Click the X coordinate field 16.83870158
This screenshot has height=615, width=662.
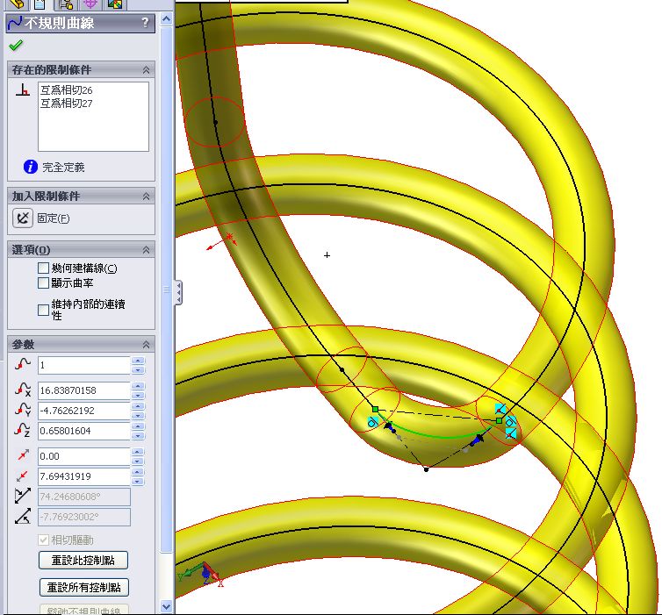(84, 390)
